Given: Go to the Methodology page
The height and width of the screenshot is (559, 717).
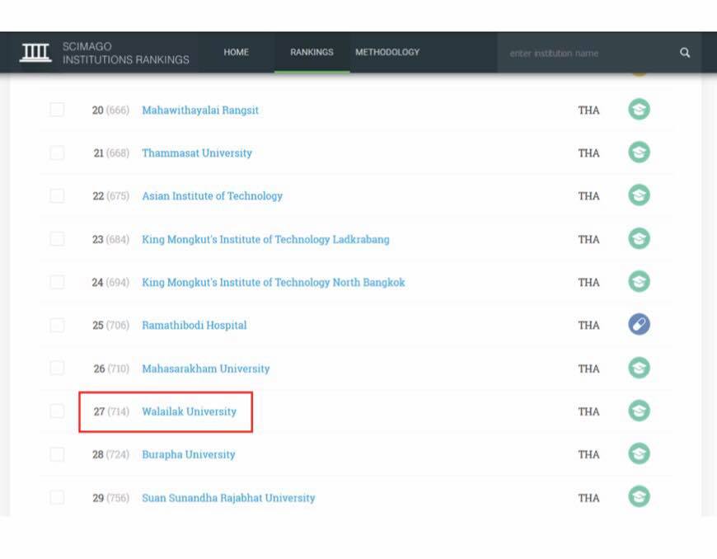Looking at the screenshot, I should [387, 53].
